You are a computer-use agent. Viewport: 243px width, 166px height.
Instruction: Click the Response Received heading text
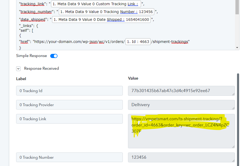pyautogui.click(x=41, y=68)
